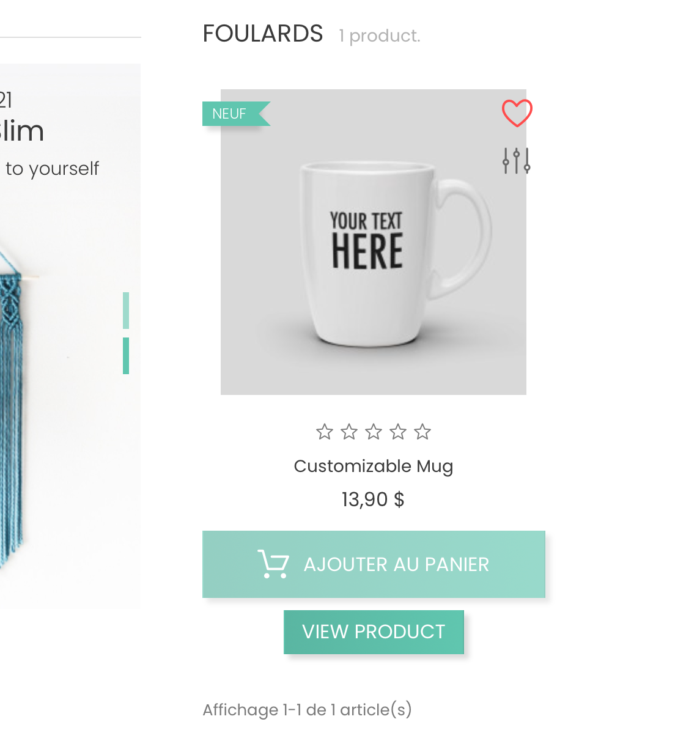Select the lighter upper banner slide indicator

click(126, 311)
